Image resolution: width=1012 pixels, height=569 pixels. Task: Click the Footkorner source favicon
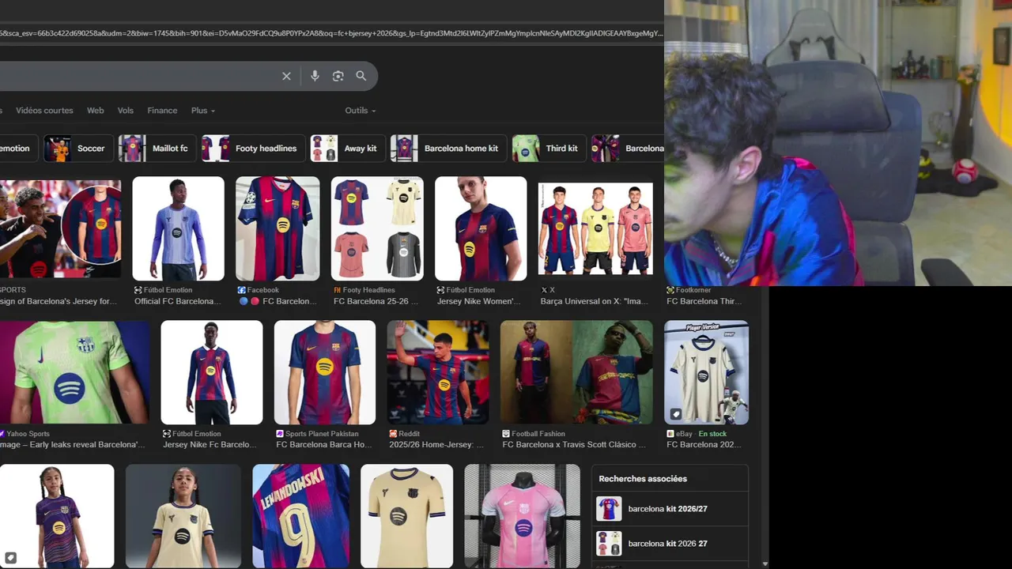(670, 290)
